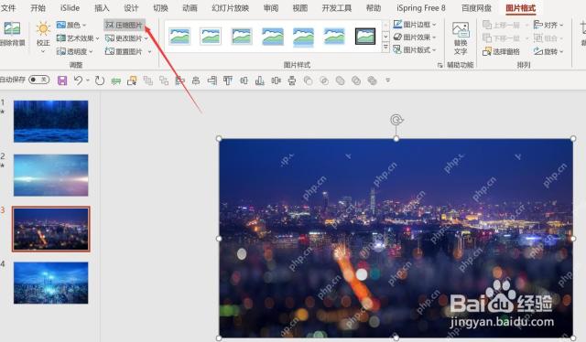This screenshot has width=586, height=342.
Task: Switch to the Baidu Netdisk (百度网盘) tab
Action: point(476,8)
